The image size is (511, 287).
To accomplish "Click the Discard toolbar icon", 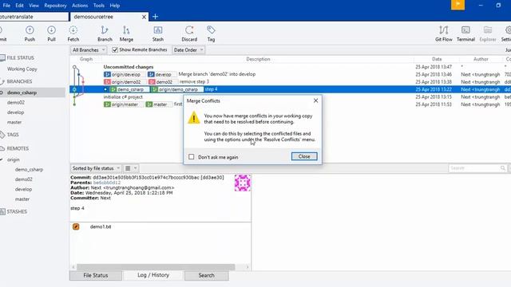I will click(189, 33).
